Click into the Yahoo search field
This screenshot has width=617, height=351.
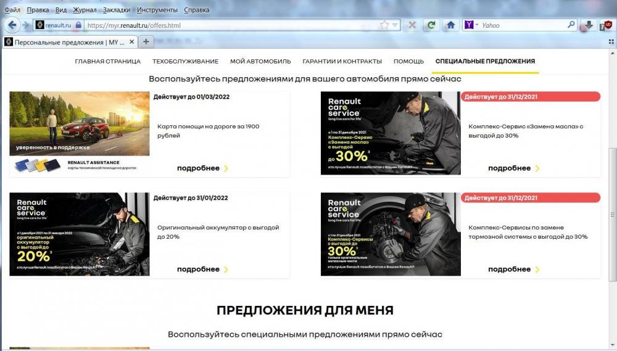tap(523, 25)
